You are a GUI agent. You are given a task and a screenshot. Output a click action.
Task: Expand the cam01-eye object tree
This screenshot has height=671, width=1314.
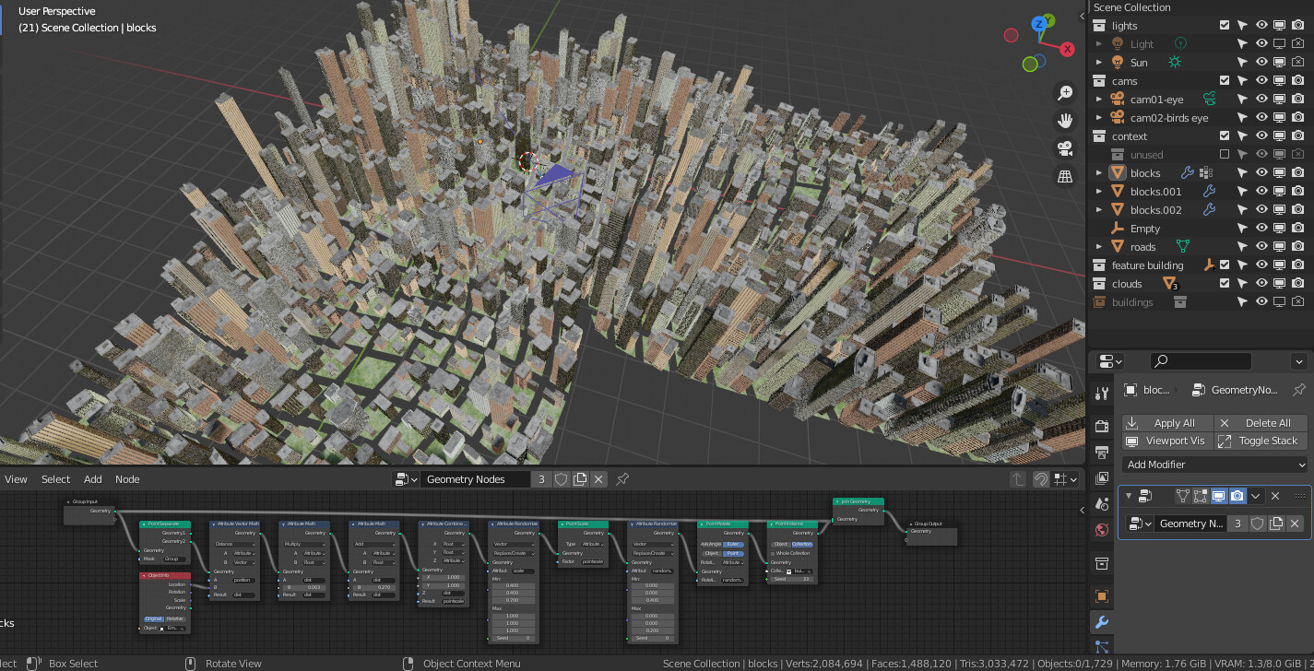pos(1099,100)
